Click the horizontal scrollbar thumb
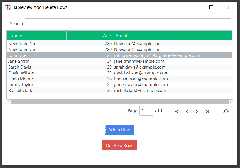 click(120, 102)
